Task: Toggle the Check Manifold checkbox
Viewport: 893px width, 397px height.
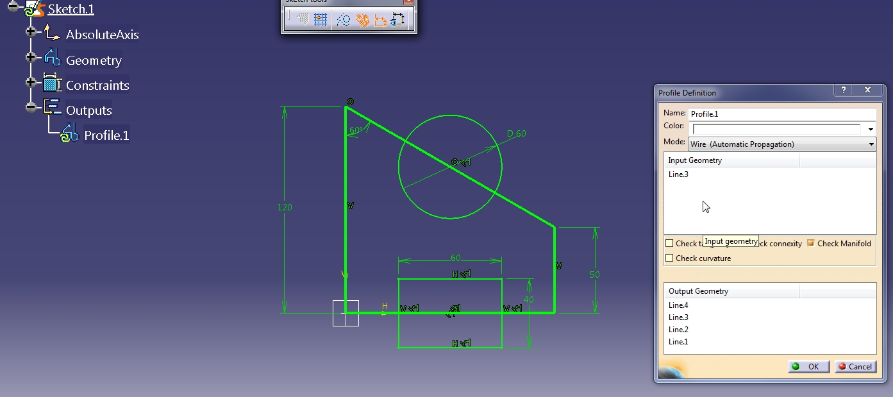Action: (811, 243)
